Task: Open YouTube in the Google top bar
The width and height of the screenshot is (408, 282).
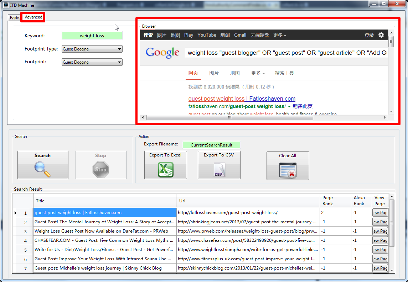Action: pos(207,35)
